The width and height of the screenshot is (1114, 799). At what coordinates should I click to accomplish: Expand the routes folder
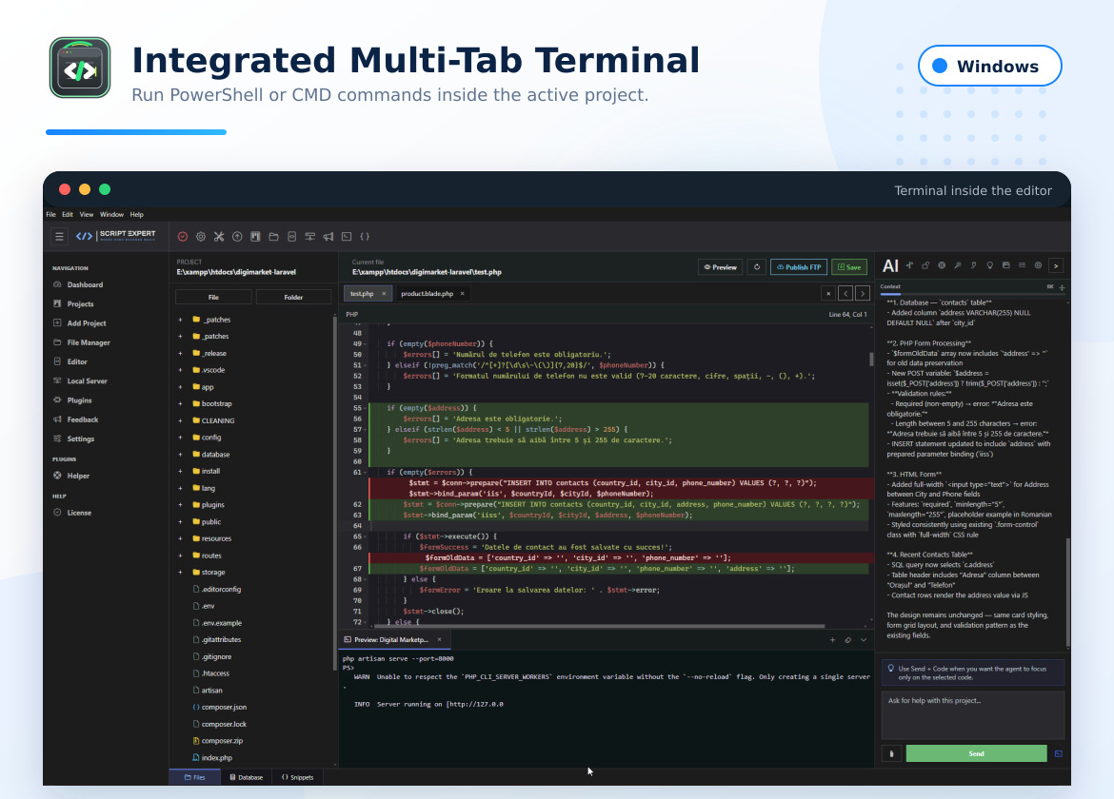coord(181,556)
